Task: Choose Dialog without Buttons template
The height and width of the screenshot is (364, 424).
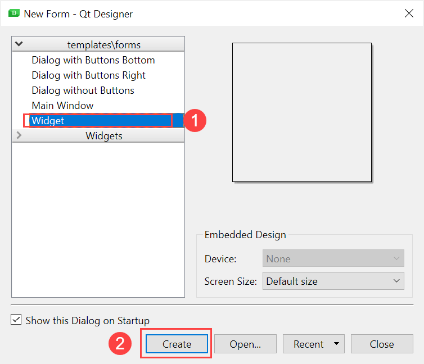Action: [83, 90]
